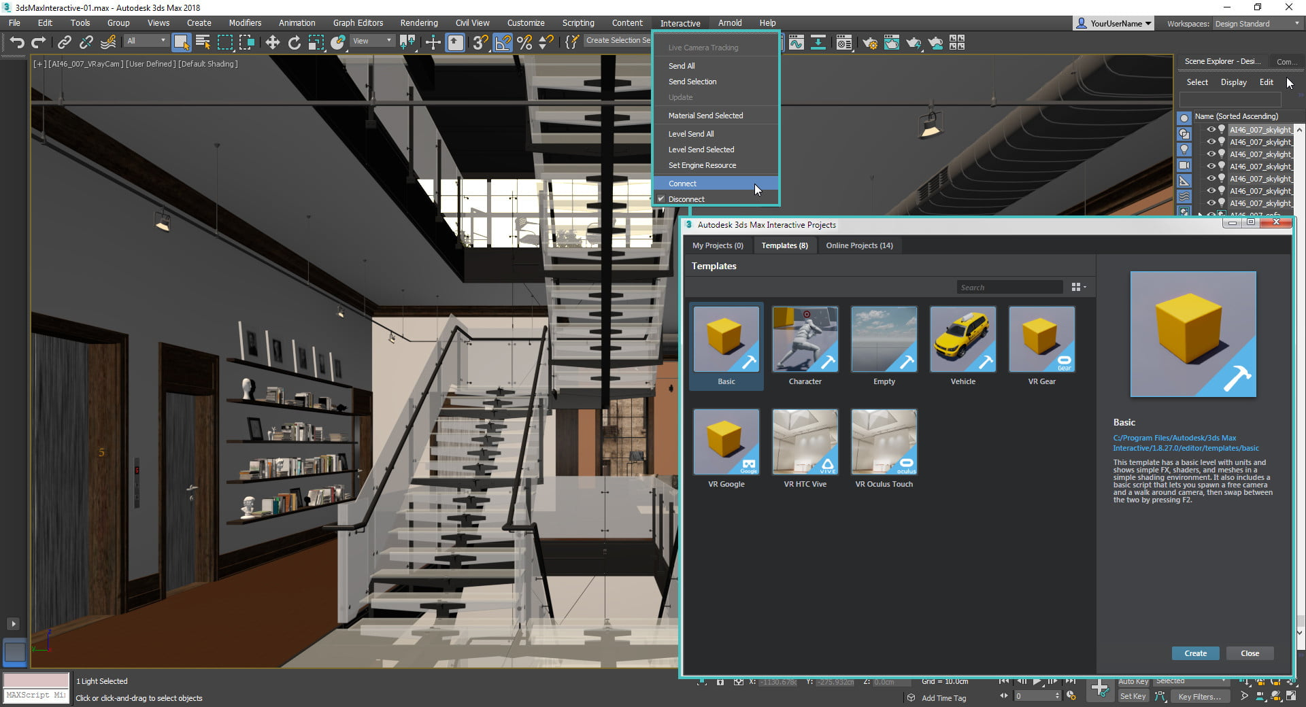Toggle Angle Snap in the toolbar
This screenshot has width=1306, height=707.
coord(503,42)
